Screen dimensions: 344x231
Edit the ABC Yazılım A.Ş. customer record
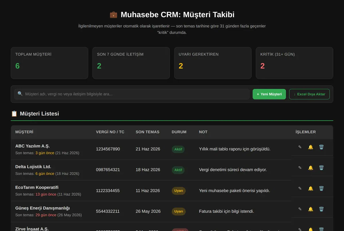coord(300,147)
